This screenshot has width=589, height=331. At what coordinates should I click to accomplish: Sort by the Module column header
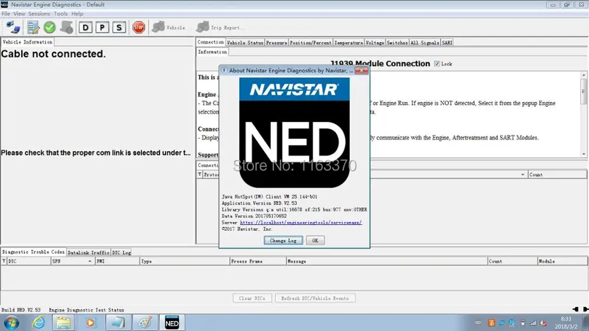tap(562, 261)
